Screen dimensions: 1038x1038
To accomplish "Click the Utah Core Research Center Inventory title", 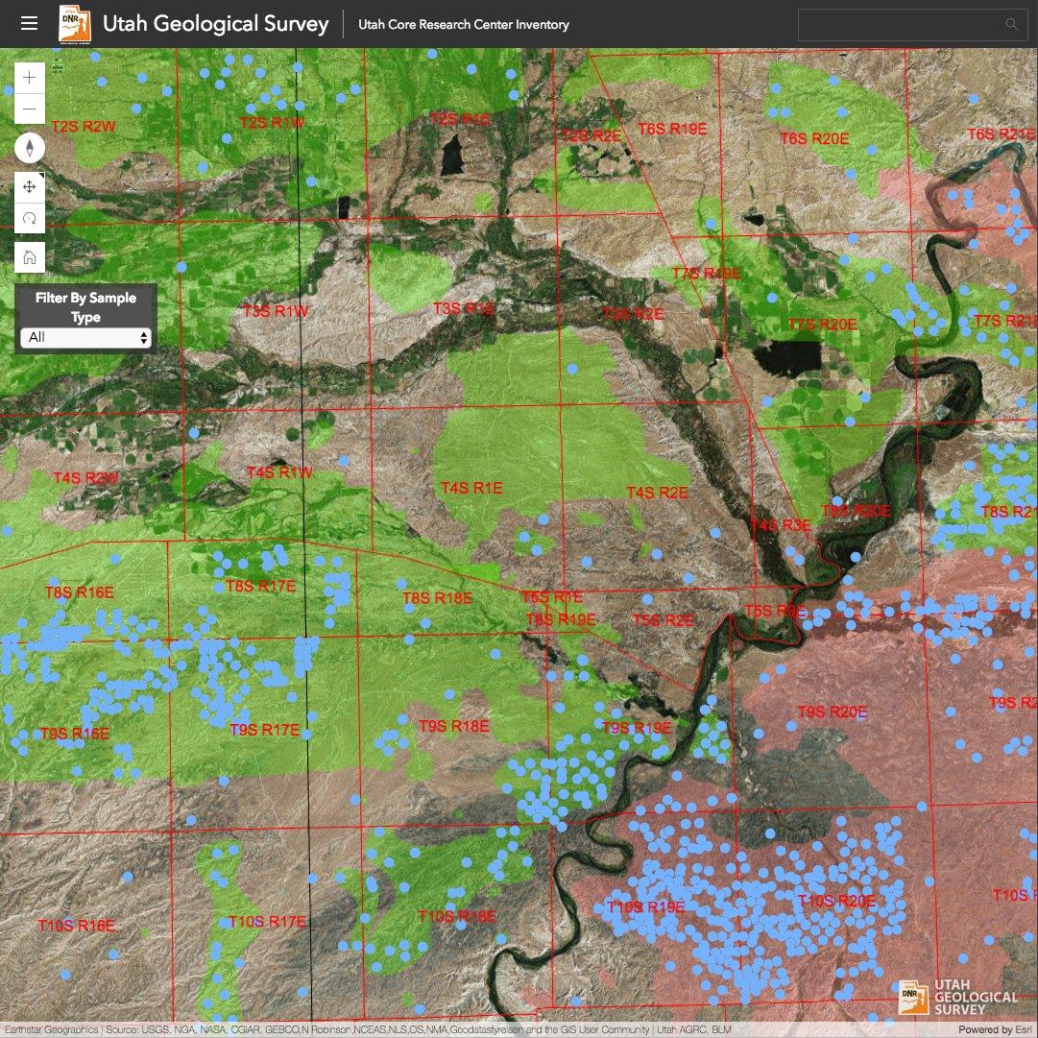I will click(462, 25).
